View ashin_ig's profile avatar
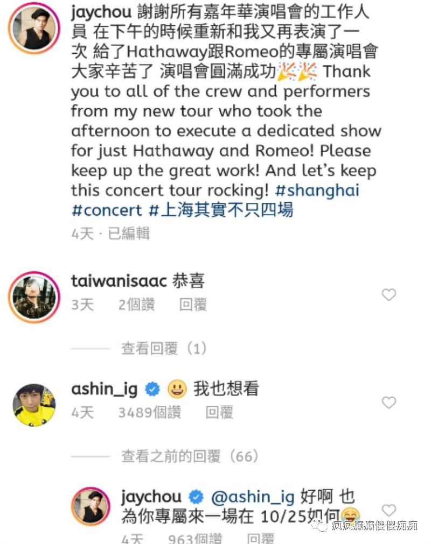 tap(34, 405)
